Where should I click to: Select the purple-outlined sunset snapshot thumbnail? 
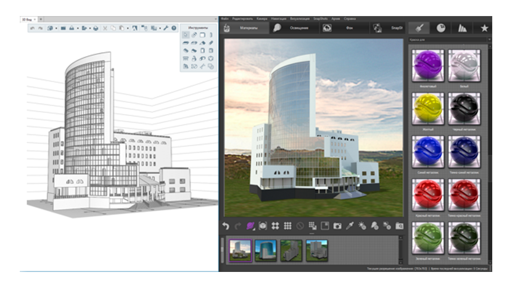coord(241,250)
